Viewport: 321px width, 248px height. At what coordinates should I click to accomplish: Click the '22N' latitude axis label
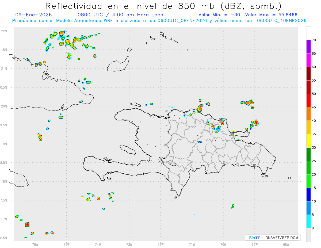pyautogui.click(x=4, y=31)
